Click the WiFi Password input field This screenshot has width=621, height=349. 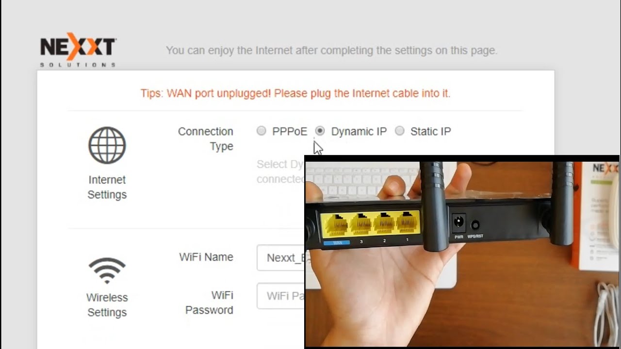tap(281, 296)
